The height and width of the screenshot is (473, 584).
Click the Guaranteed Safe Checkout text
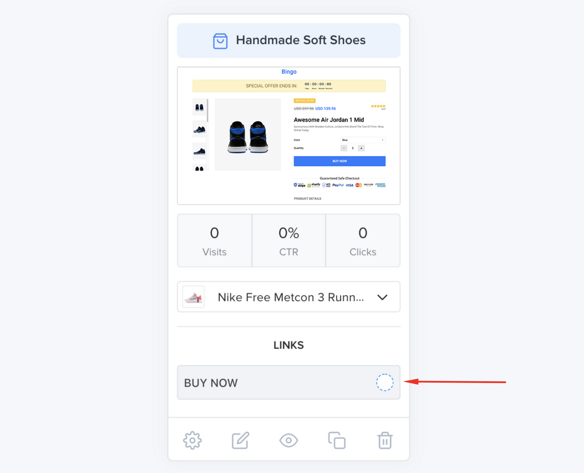point(339,178)
